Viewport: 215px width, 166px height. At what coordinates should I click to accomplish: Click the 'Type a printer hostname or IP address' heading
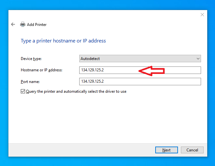click(x=63, y=41)
